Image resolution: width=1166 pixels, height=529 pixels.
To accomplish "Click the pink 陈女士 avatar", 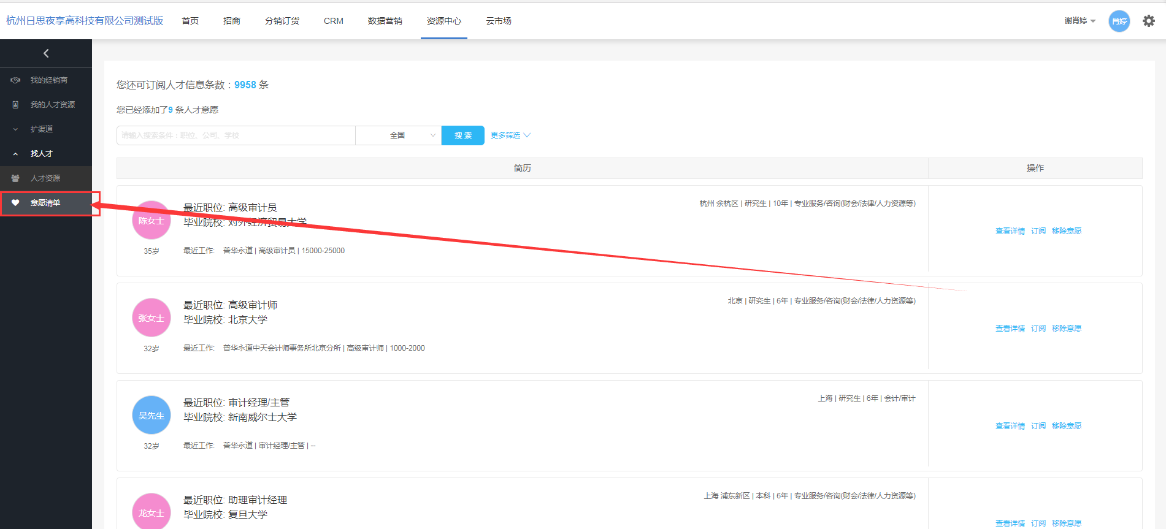I will tap(151, 221).
